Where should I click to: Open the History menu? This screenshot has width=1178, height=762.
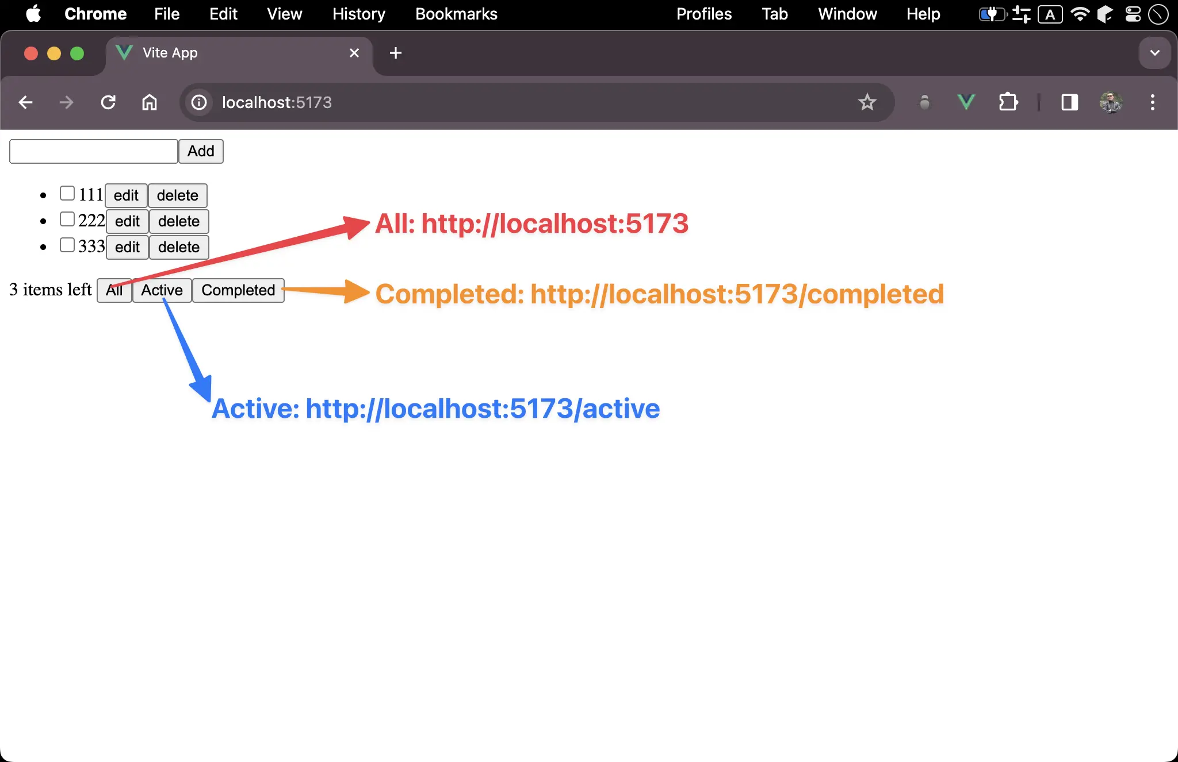(x=358, y=14)
